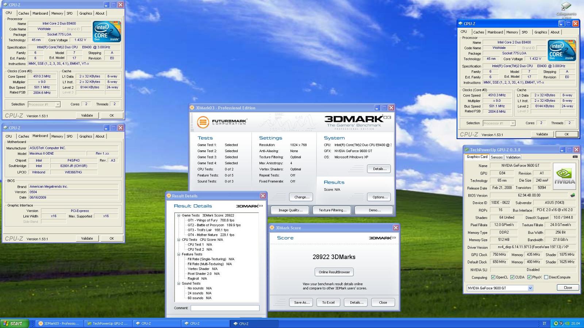The image size is (584, 328).
Task: Click the IT language indicator in the tray
Action: coord(545,323)
